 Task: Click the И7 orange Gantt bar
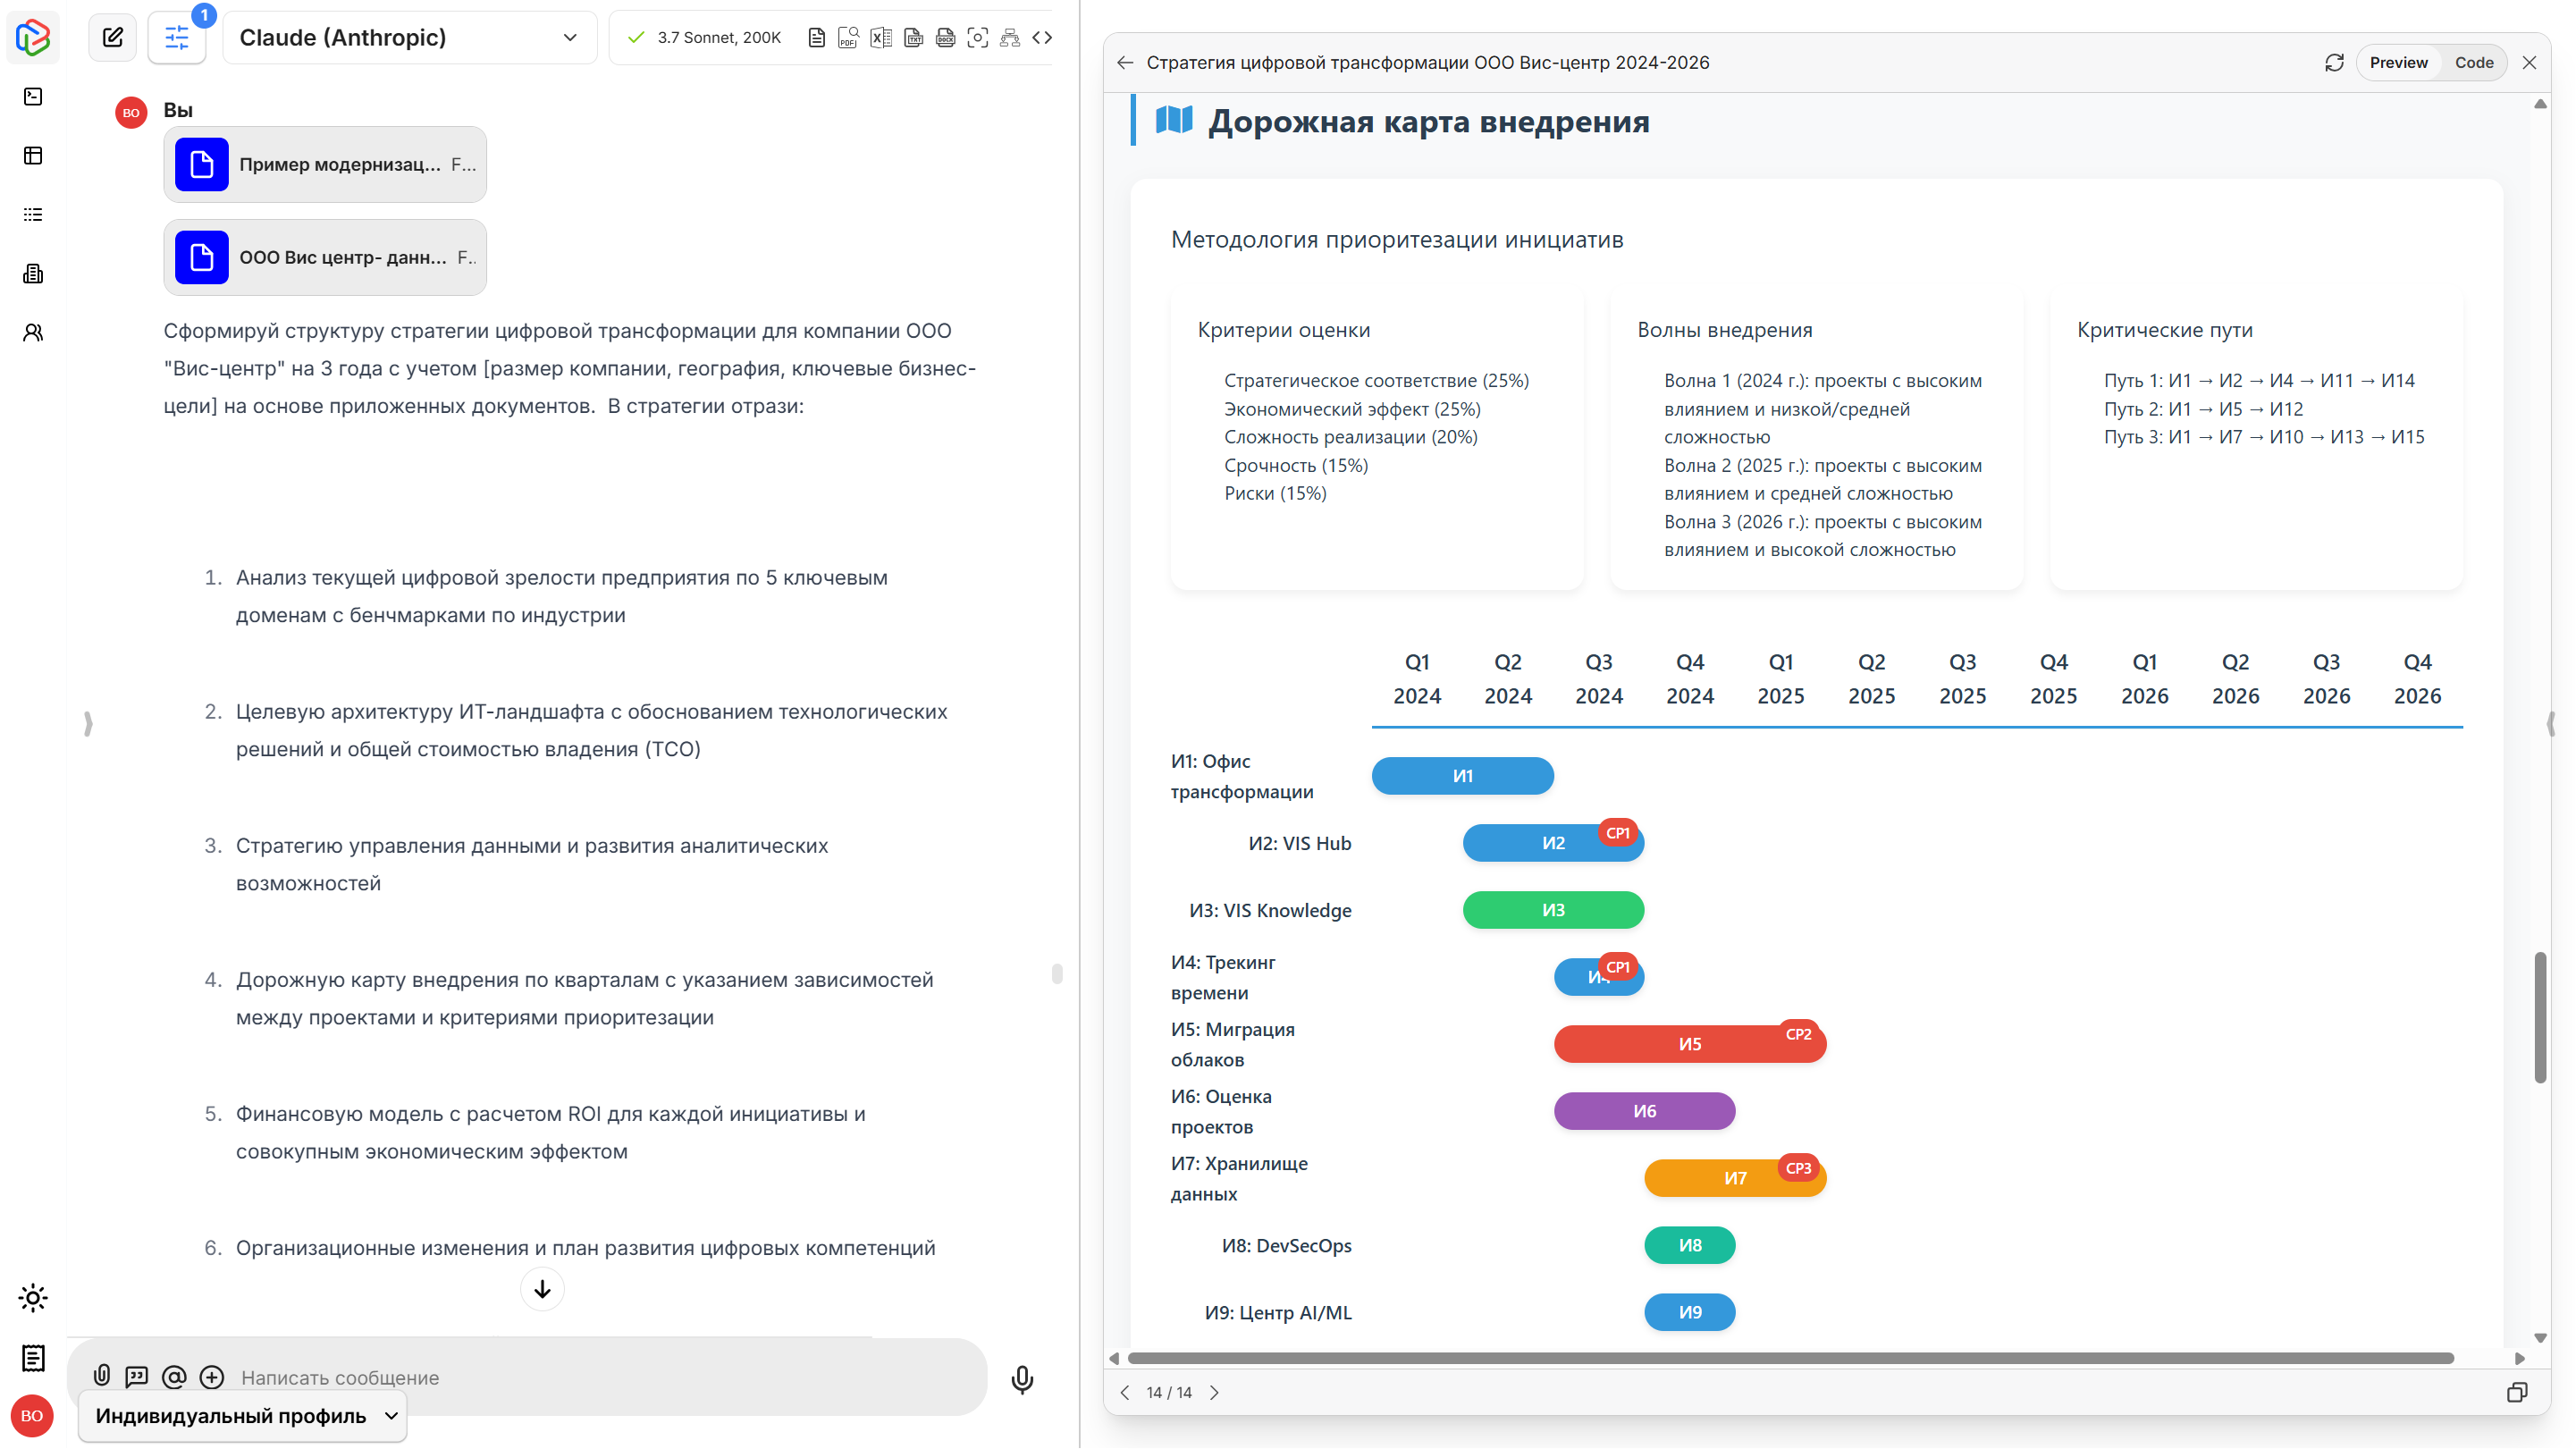(1734, 1178)
